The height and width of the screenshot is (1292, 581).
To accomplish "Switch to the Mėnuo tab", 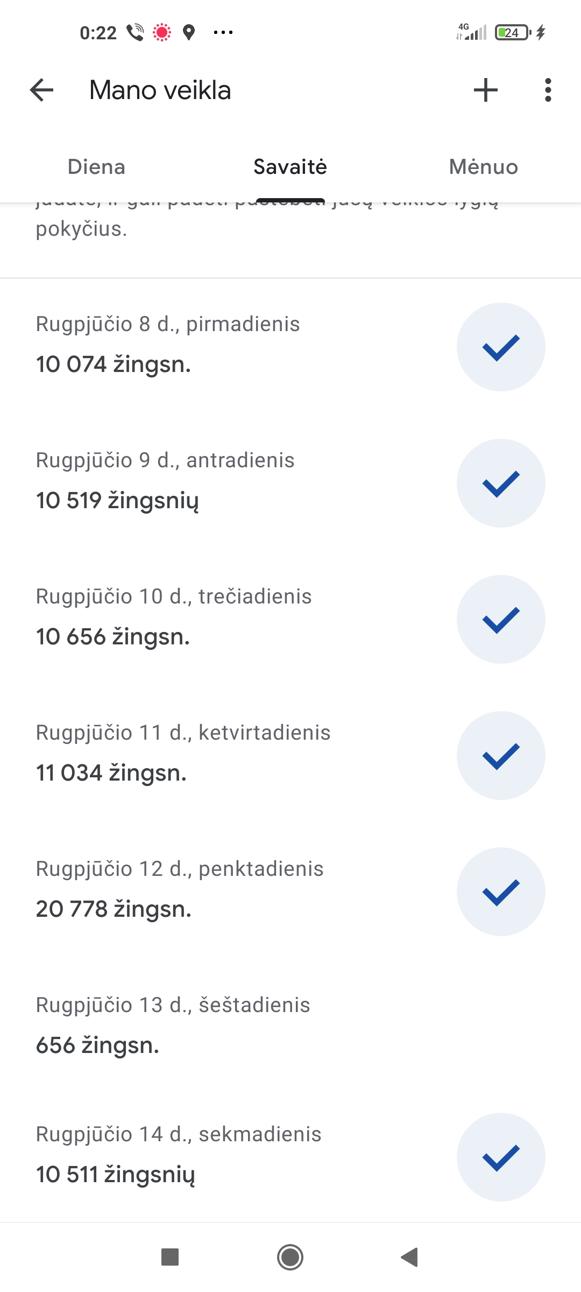I will tap(483, 167).
